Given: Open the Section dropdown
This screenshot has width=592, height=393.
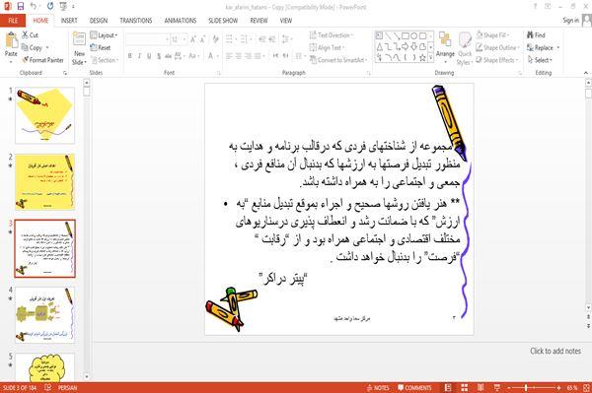Looking at the screenshot, I should click(105, 60).
